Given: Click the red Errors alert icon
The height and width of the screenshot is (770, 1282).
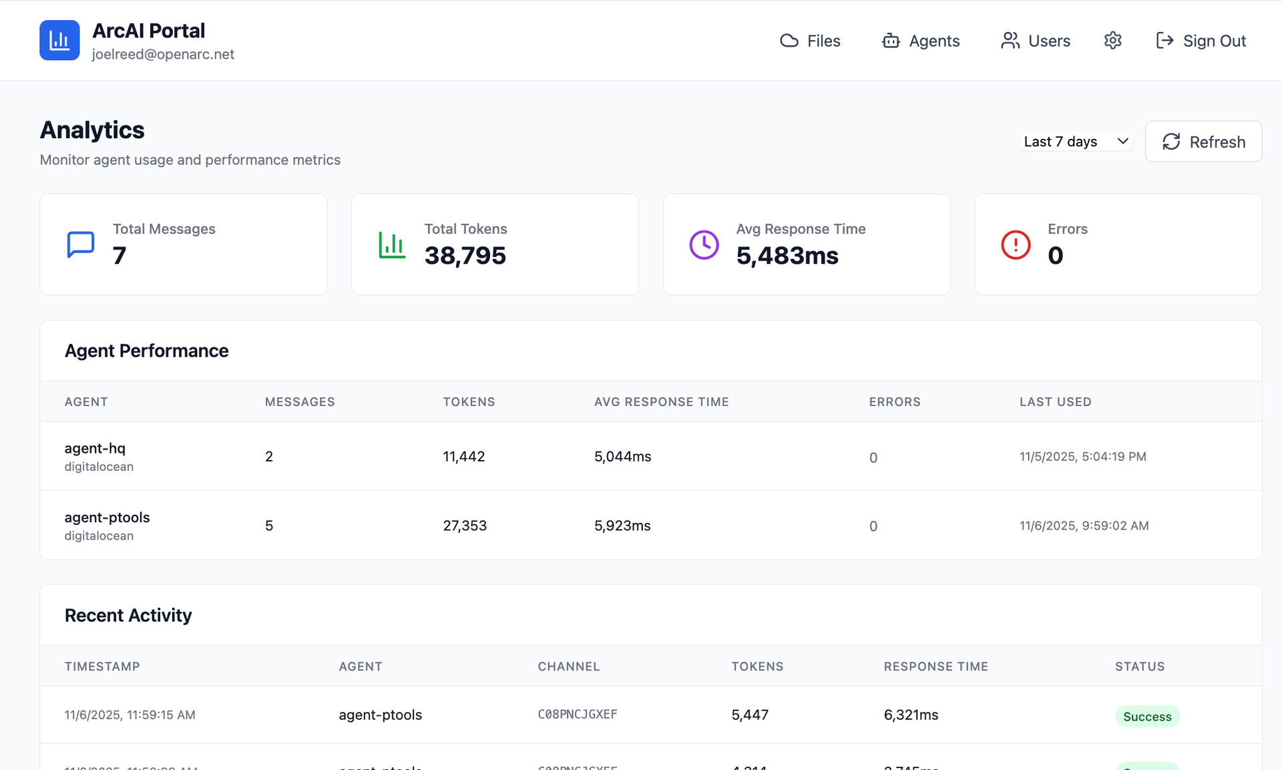Looking at the screenshot, I should pyautogui.click(x=1016, y=245).
